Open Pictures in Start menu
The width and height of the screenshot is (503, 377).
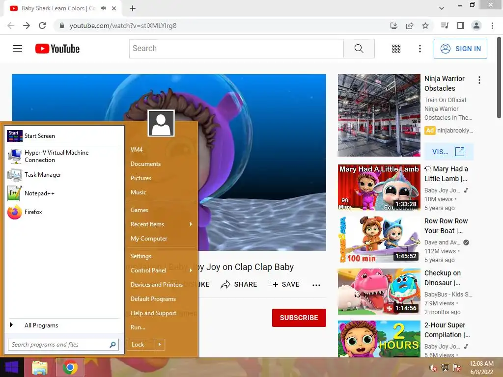pyautogui.click(x=141, y=178)
